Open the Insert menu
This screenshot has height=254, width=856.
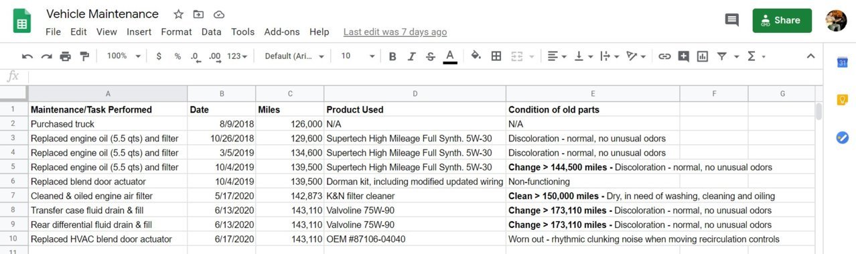pos(139,31)
